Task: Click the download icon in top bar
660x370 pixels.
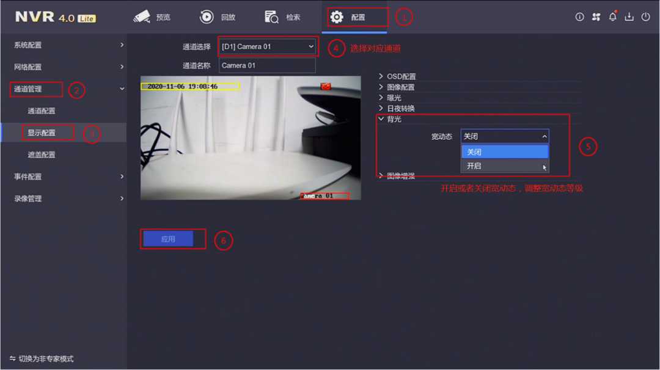Action: click(x=629, y=17)
